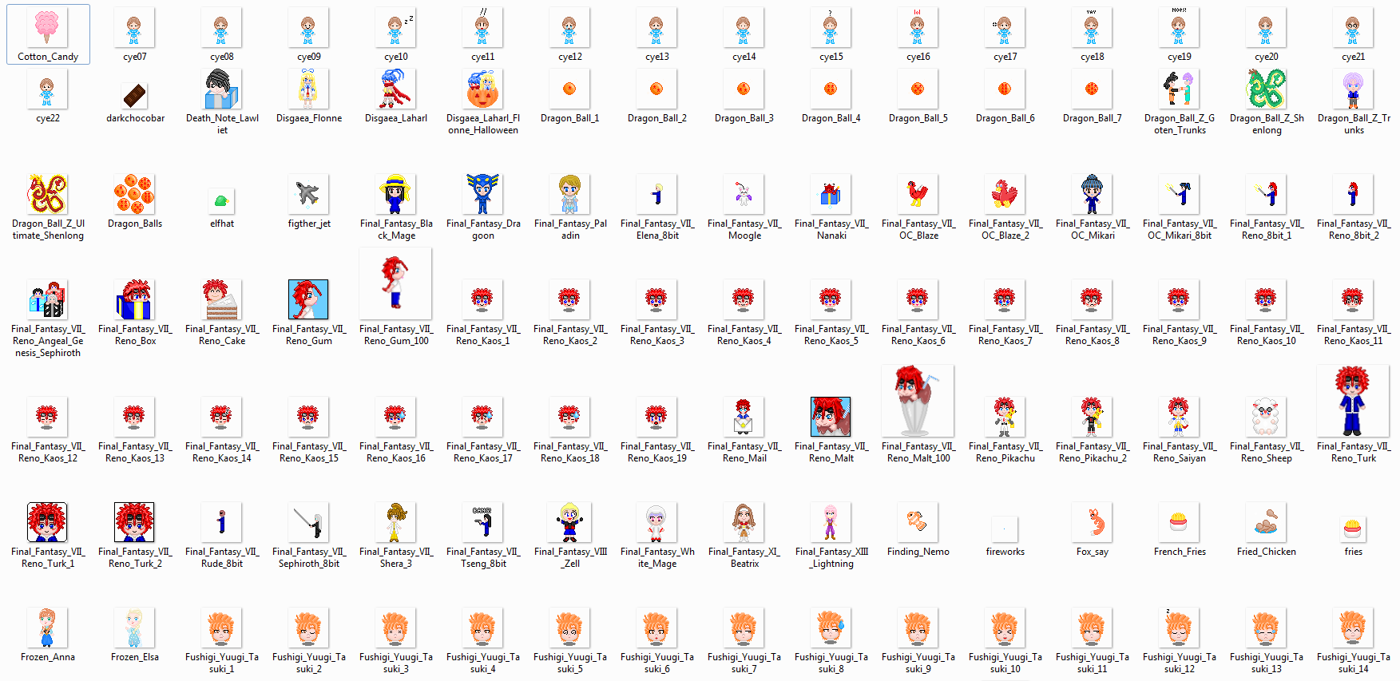
Task: Select the cye07 character icon
Action: click(x=134, y=28)
